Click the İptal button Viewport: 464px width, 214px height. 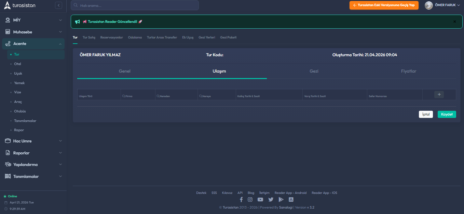426,114
